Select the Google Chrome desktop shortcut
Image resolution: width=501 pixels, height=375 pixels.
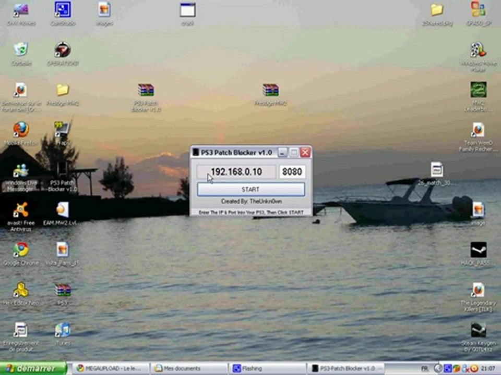coord(21,254)
